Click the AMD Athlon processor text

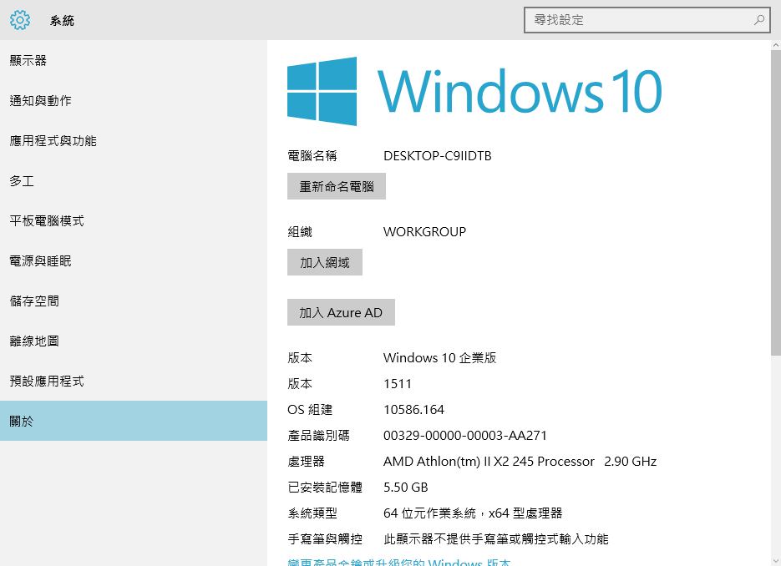[x=520, y=462]
